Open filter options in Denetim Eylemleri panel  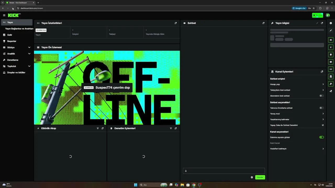pyautogui.click(x=171, y=128)
